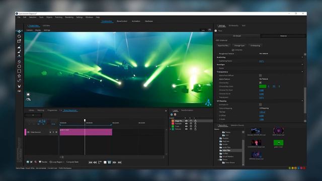Lock the Stage layer with padlock icon
Viewport: 322px width, 181px height.
tap(195, 121)
